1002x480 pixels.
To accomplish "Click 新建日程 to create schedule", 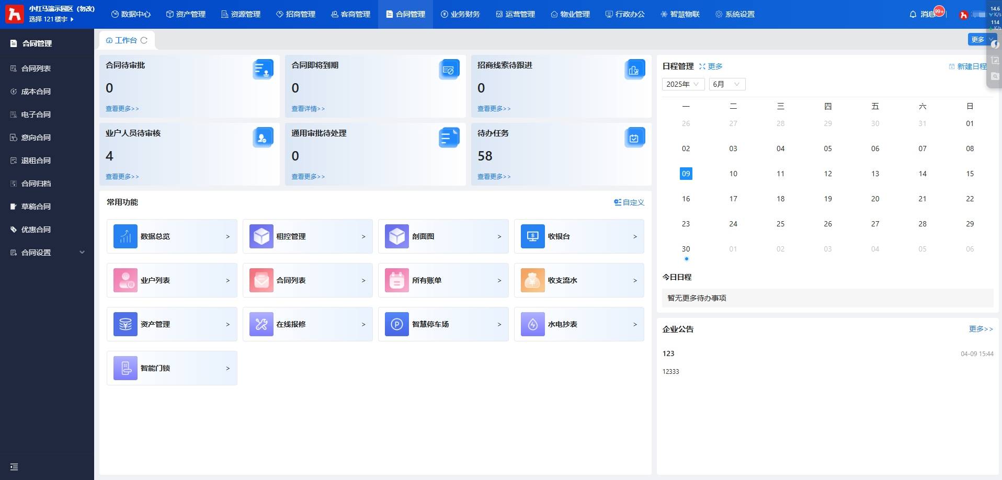I will [x=968, y=66].
